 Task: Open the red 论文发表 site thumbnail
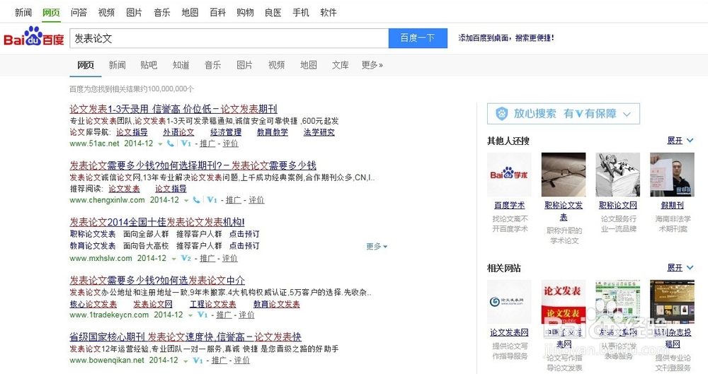click(x=564, y=302)
